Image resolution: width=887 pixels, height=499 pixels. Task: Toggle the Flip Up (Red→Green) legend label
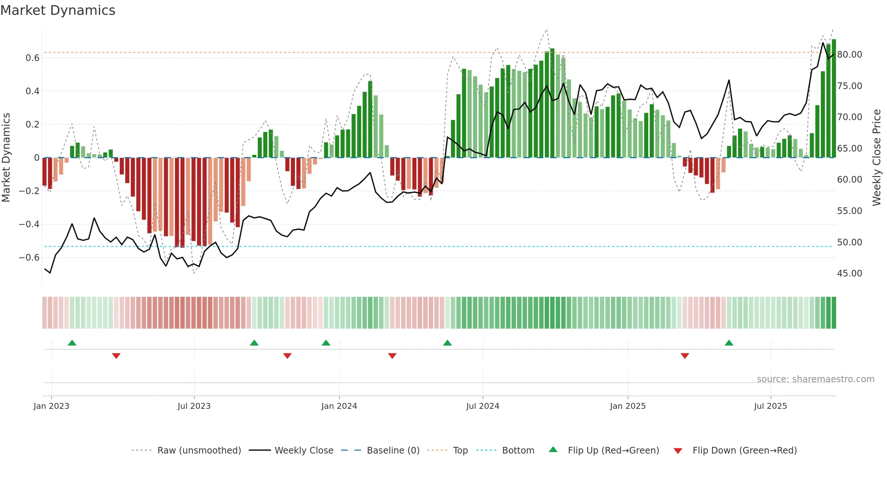click(614, 450)
